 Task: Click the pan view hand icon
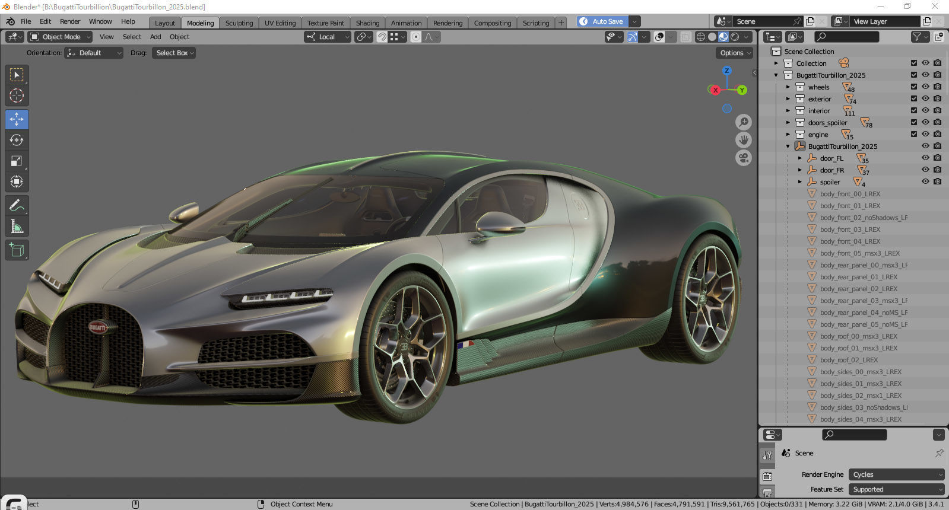(x=744, y=140)
